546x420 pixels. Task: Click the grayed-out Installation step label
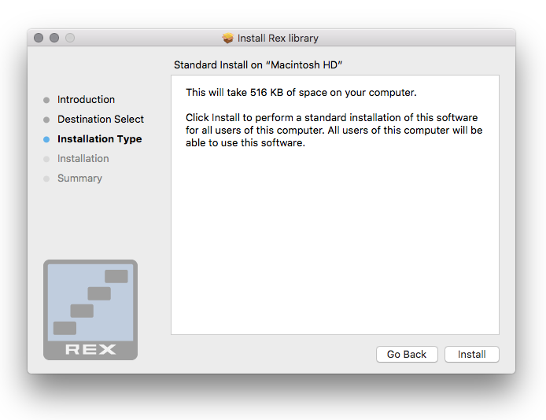(x=83, y=158)
